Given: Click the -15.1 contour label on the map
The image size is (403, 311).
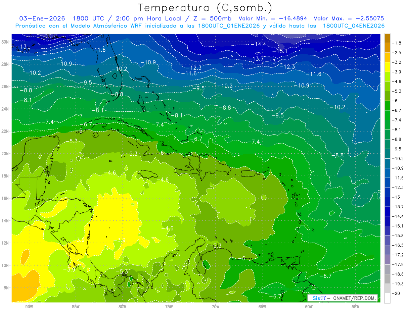Looking at the screenshot, I should (x=280, y=51).
